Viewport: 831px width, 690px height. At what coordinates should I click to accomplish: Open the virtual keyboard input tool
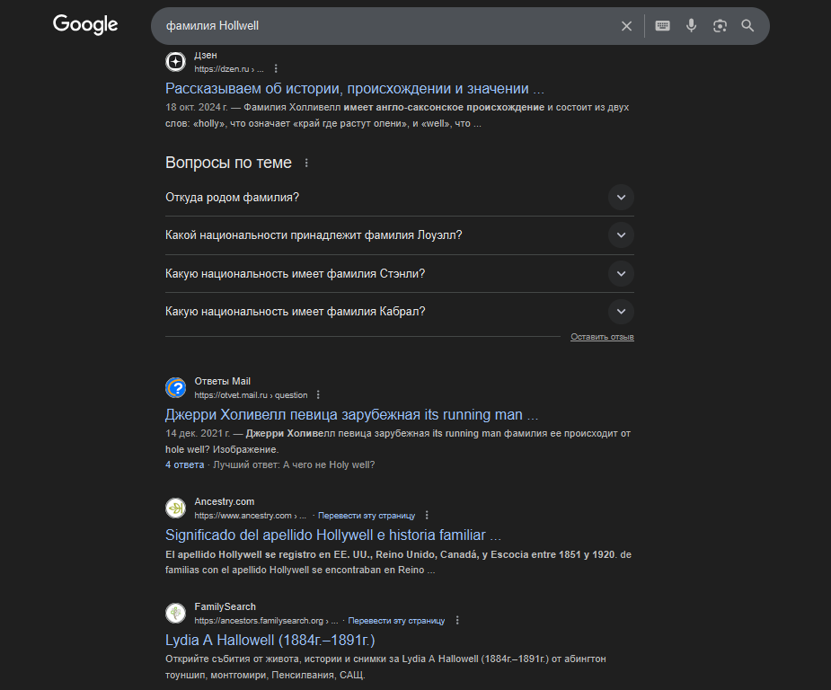(x=662, y=26)
